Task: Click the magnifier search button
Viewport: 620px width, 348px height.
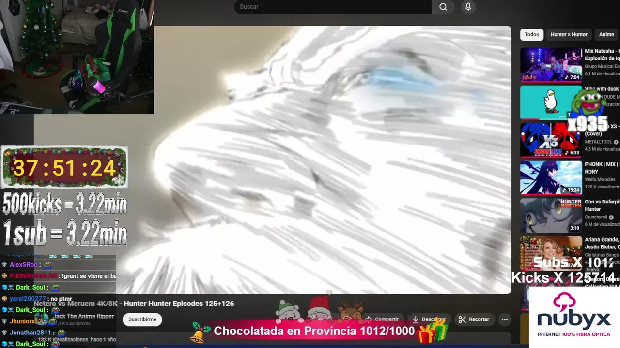Action: [x=443, y=7]
